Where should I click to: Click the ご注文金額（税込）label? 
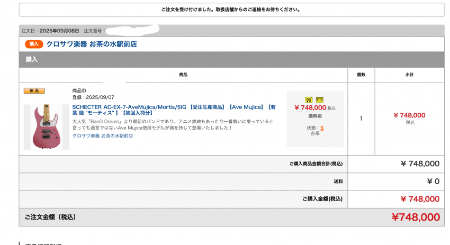(x=50, y=217)
